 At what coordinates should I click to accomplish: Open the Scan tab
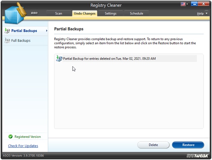point(58,13)
